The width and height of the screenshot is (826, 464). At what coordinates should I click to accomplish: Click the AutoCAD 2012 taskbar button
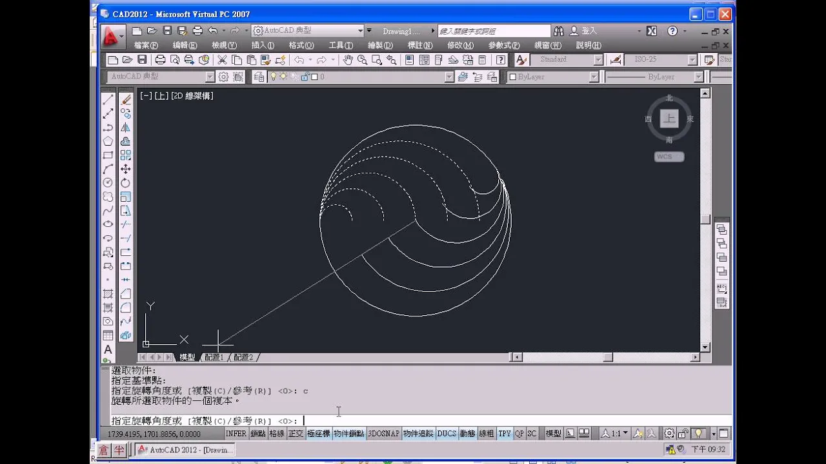[184, 450]
